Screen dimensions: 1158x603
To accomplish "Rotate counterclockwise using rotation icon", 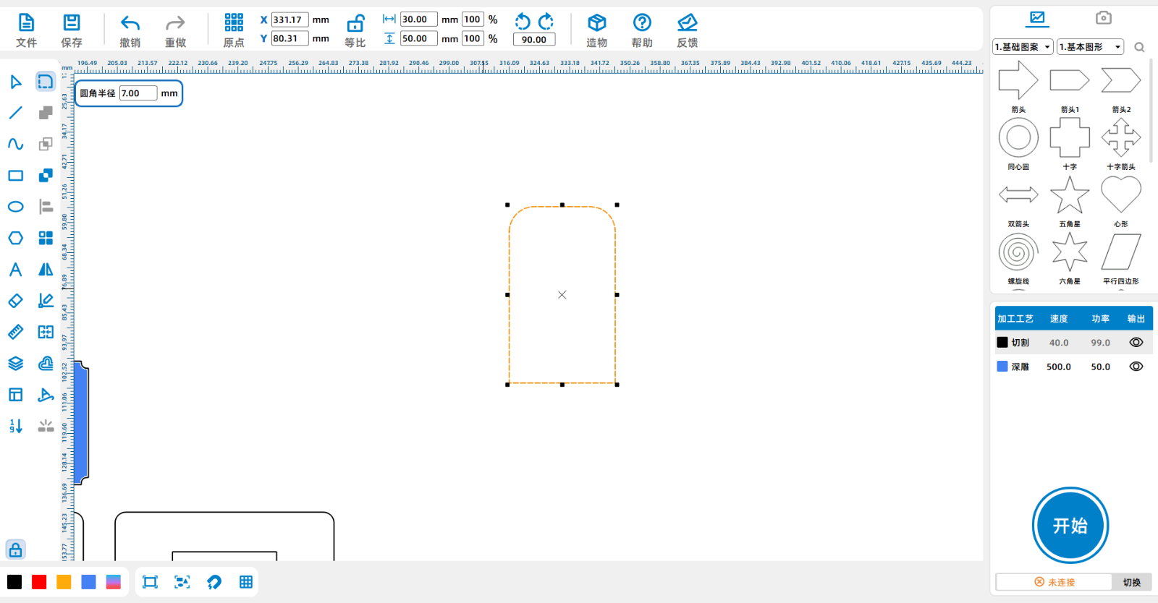I will 523,21.
